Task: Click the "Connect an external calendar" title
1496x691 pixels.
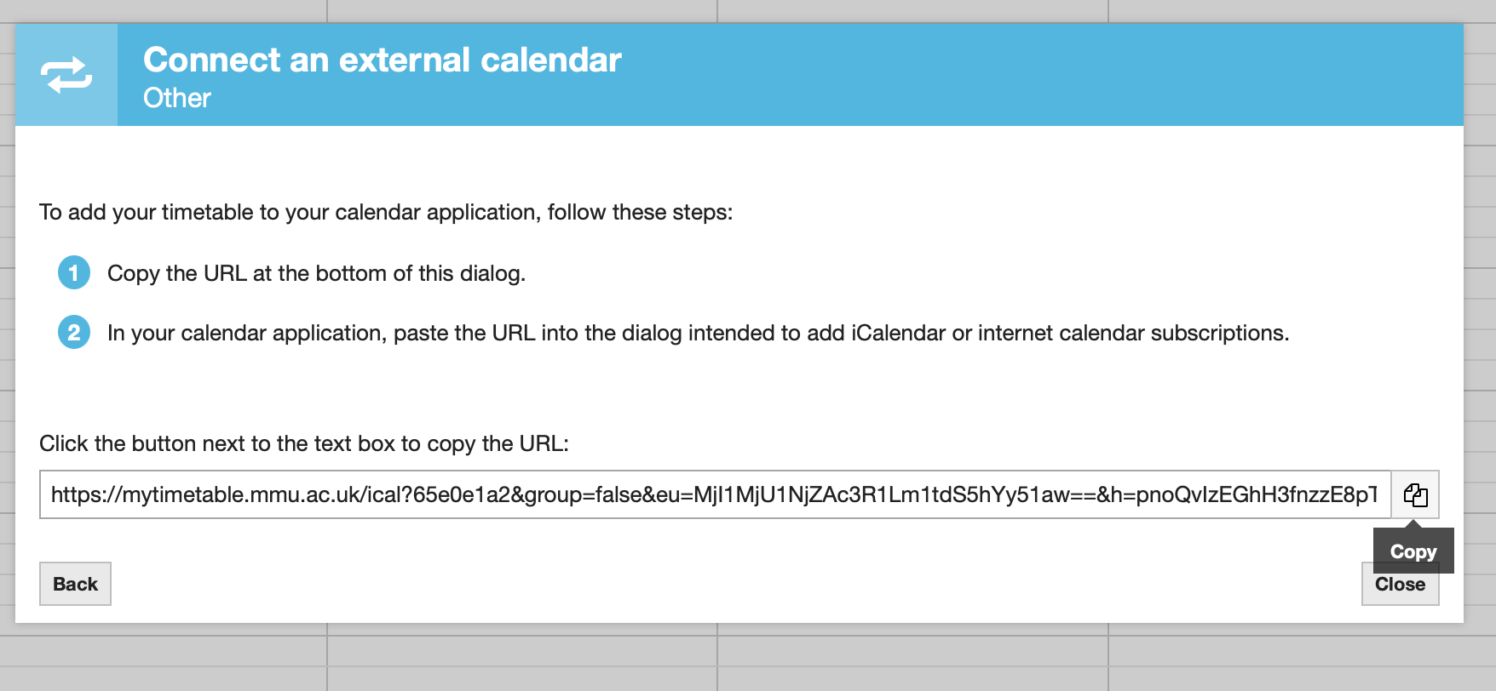Action: click(382, 60)
